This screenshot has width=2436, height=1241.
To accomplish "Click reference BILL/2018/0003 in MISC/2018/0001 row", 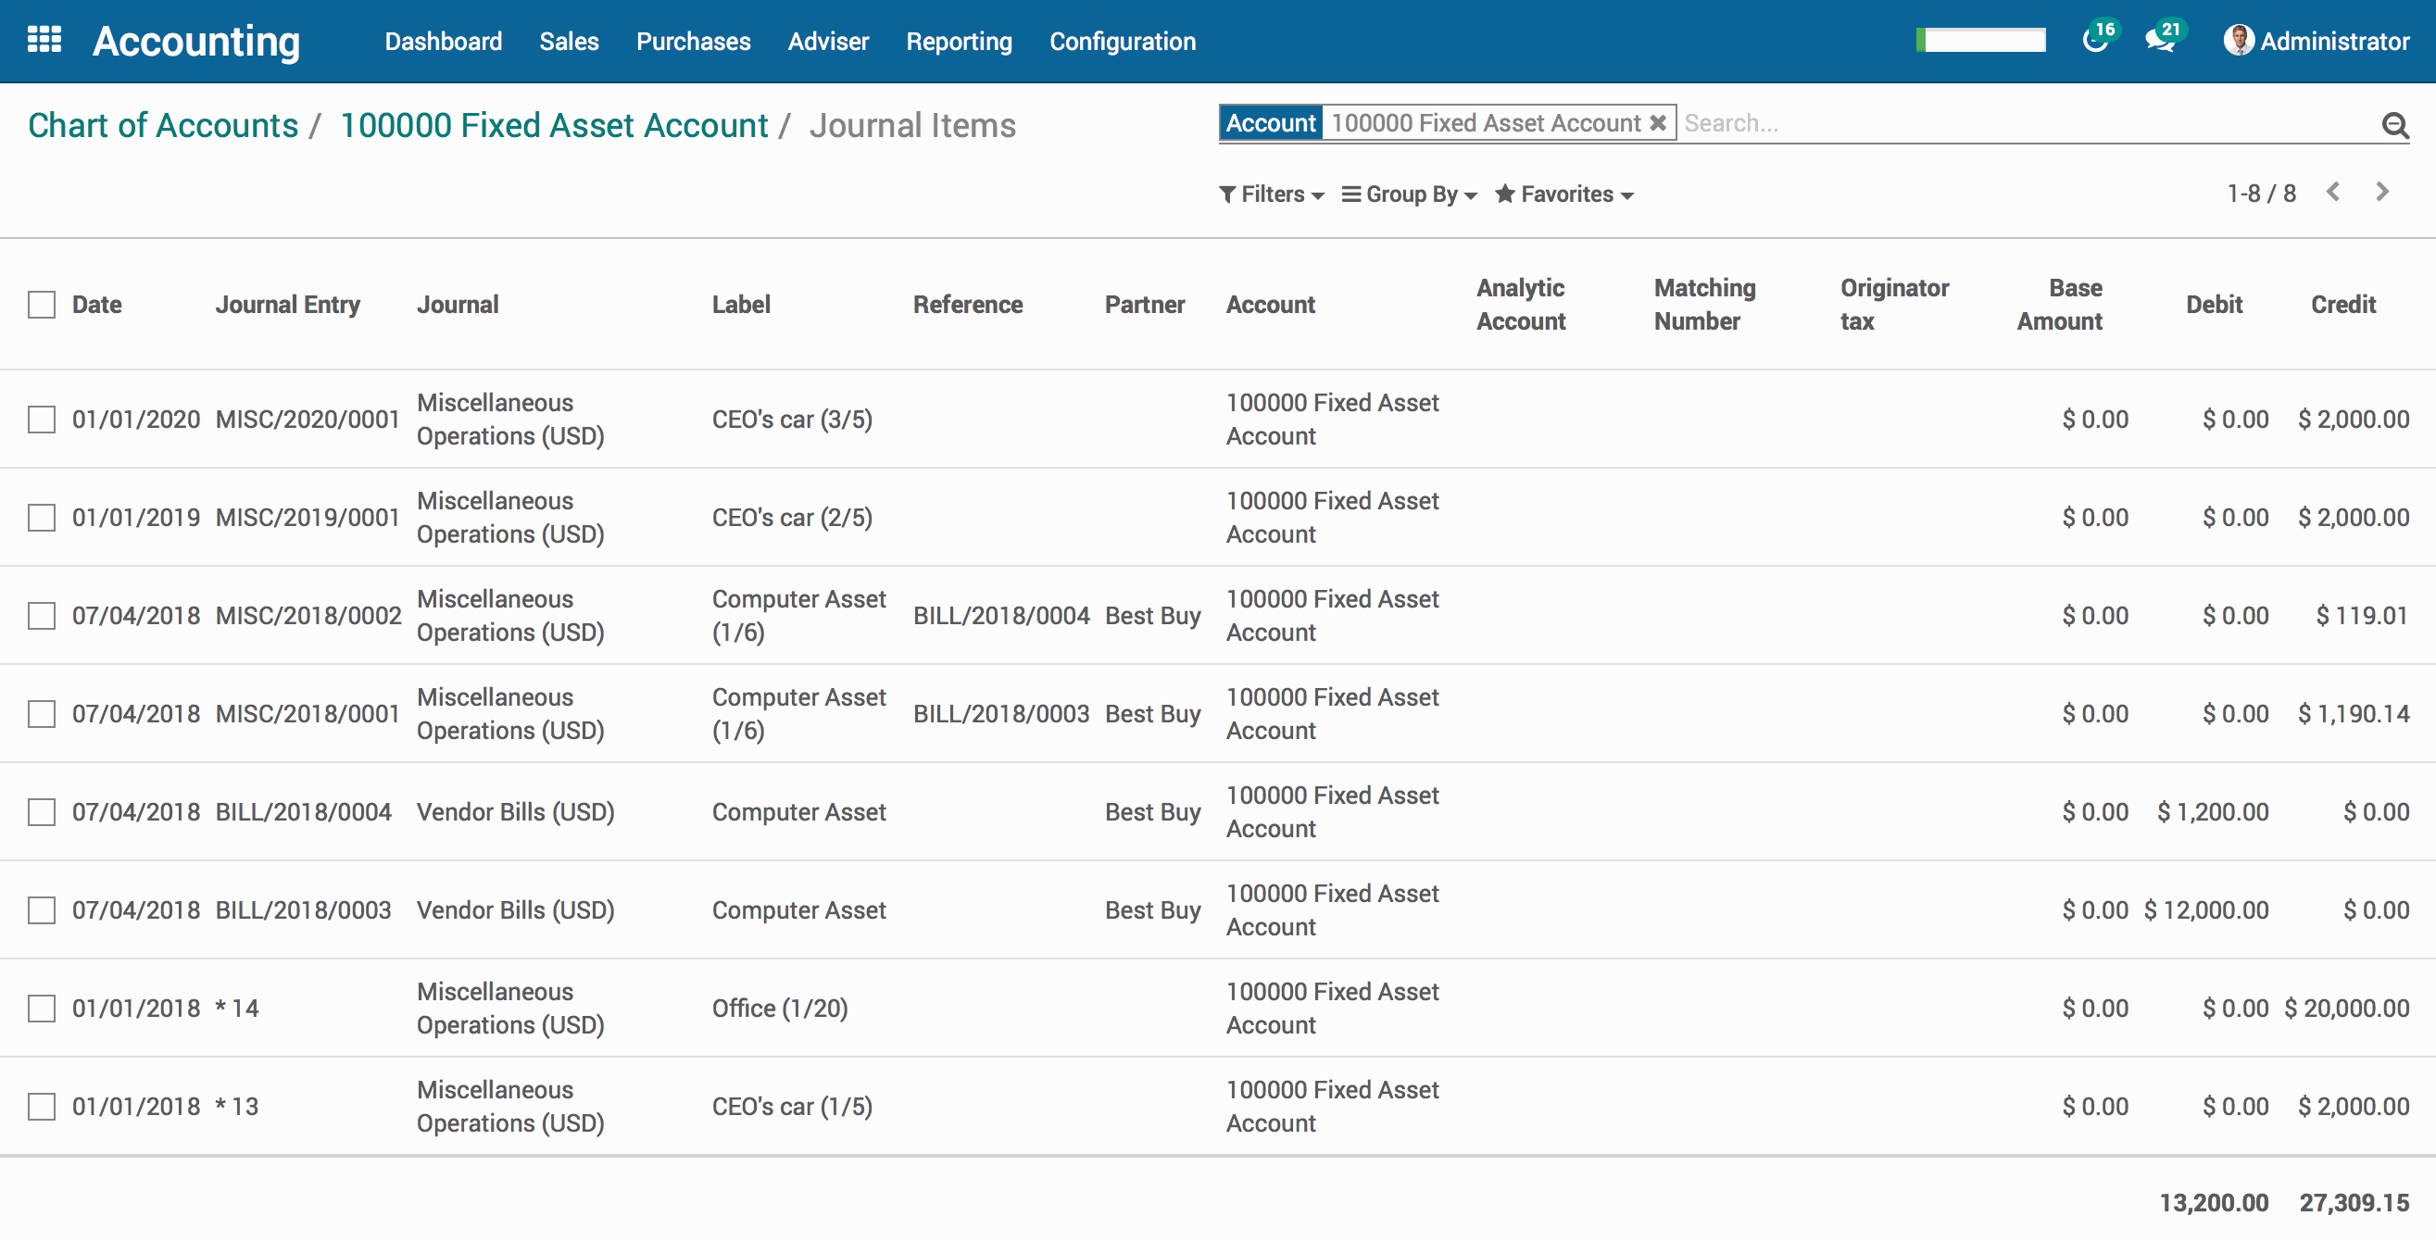I will click(1001, 713).
